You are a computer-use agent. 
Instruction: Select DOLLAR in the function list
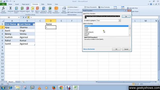(87, 34)
